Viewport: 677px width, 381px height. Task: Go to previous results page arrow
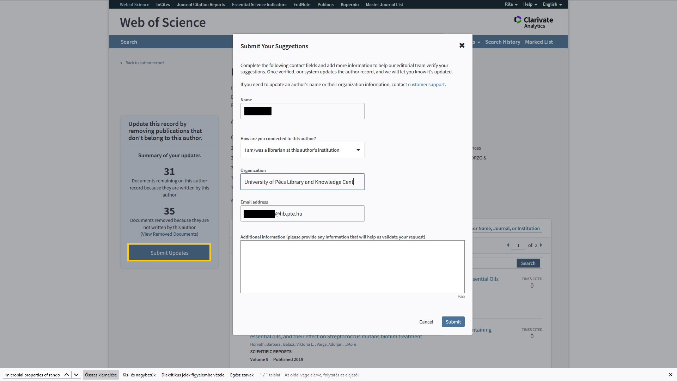coord(508,245)
